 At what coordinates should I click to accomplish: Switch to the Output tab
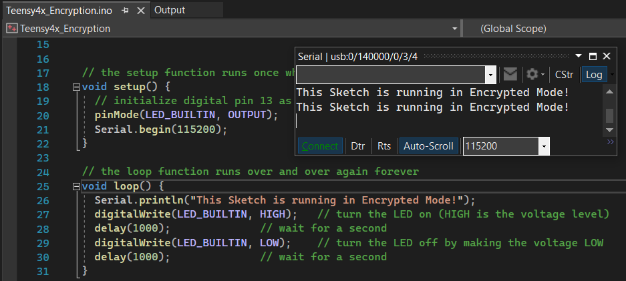click(170, 11)
